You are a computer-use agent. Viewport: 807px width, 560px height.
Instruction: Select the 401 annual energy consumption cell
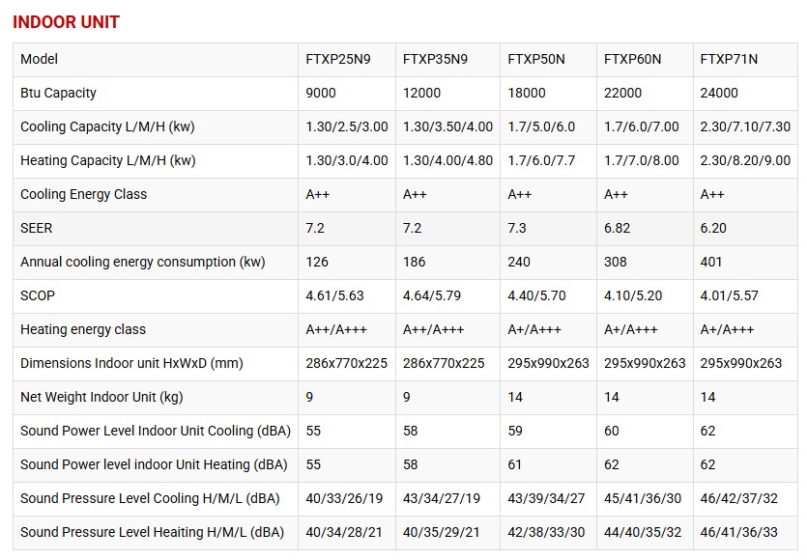pyautogui.click(x=712, y=262)
